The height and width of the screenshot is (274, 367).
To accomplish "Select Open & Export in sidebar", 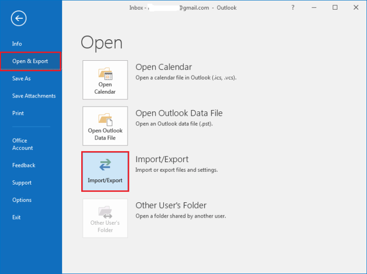I will 31,61.
